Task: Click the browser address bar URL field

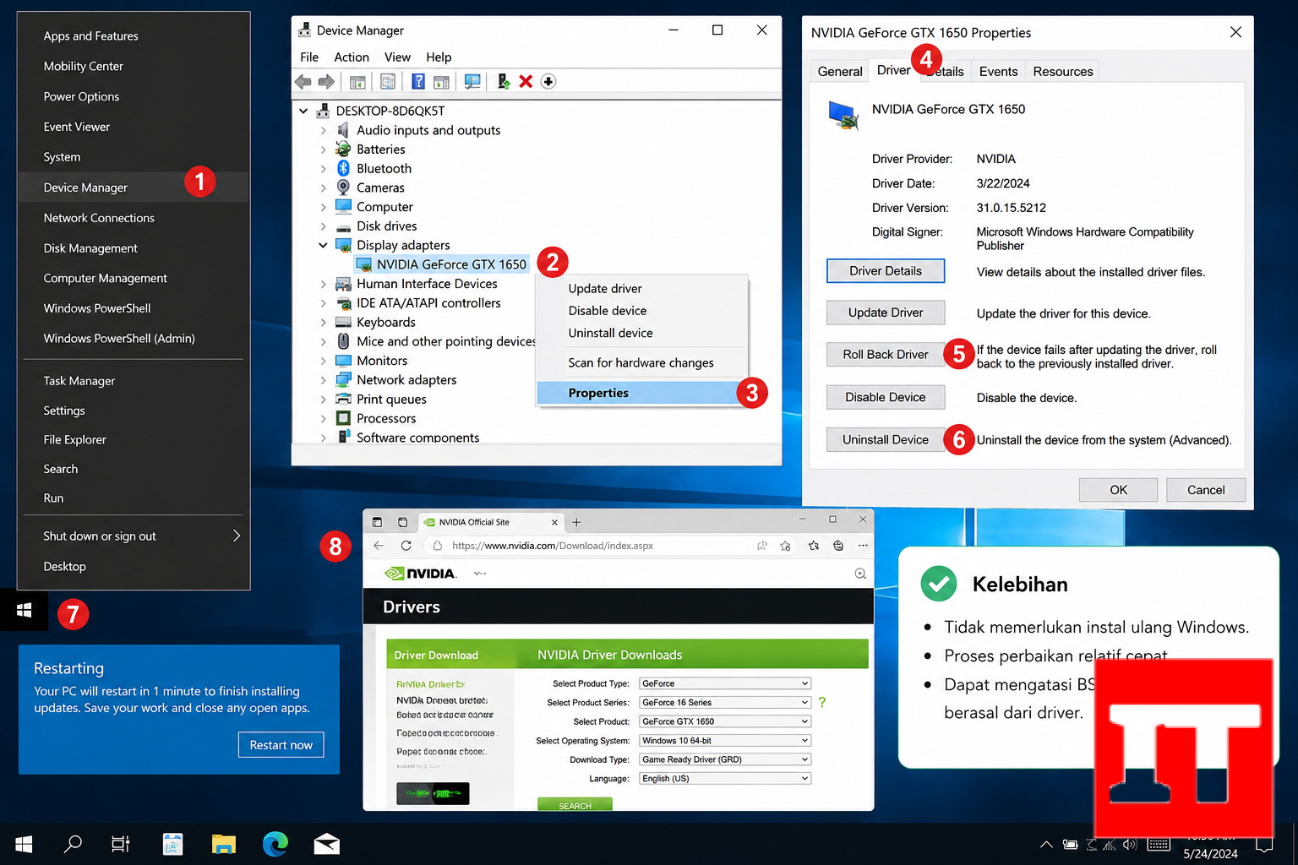Action: (592, 546)
